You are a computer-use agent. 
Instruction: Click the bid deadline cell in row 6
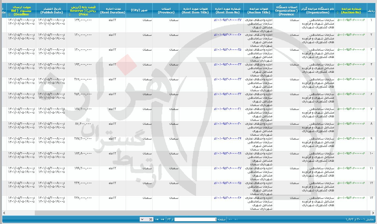click(21, 99)
